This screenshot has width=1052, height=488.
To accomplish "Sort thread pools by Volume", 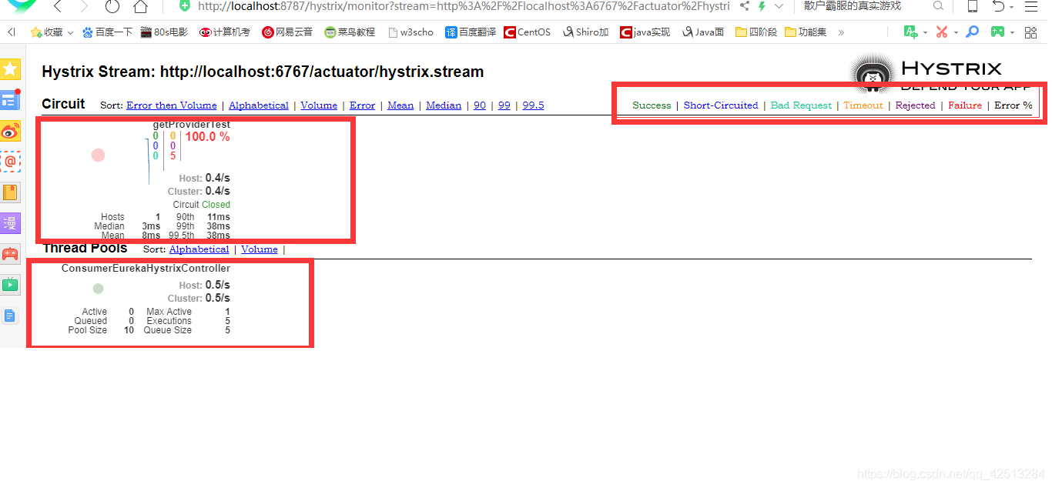I will tap(260, 249).
